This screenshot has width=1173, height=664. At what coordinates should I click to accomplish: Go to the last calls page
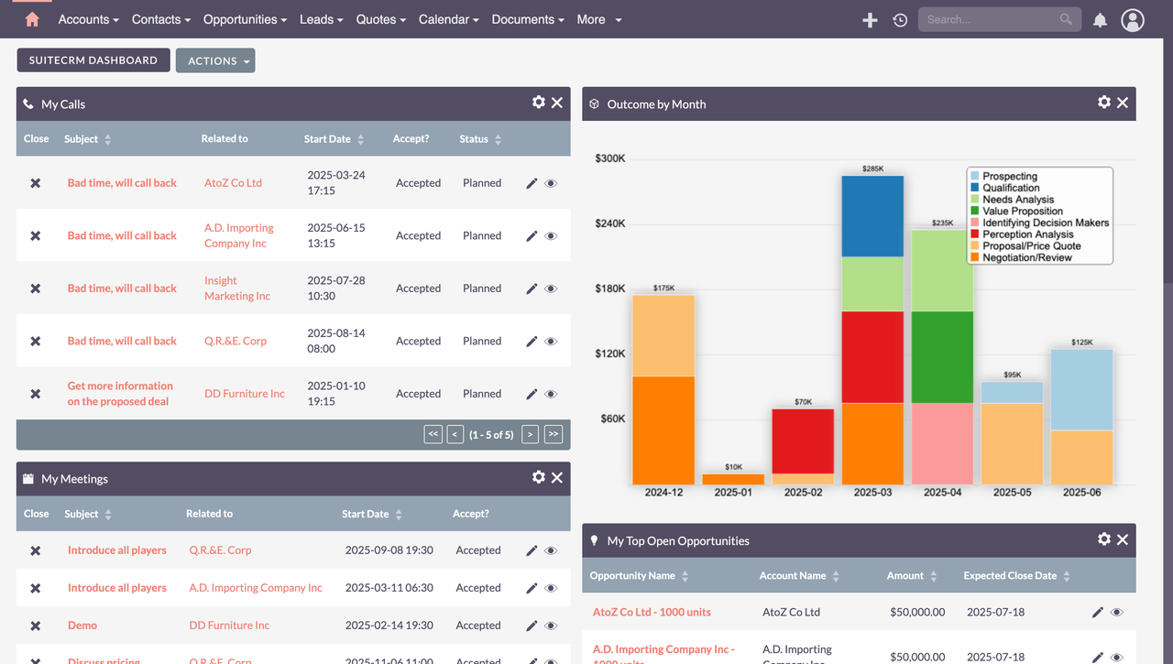point(554,434)
